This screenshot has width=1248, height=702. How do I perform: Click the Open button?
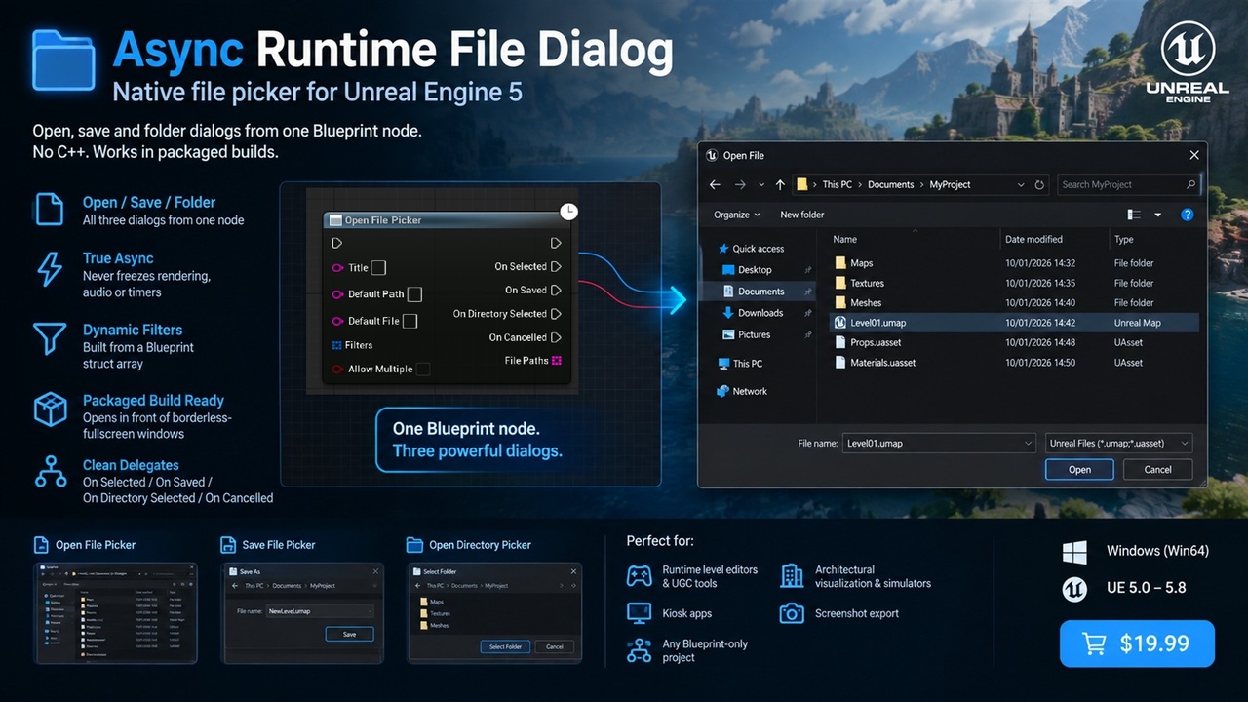pos(1079,470)
